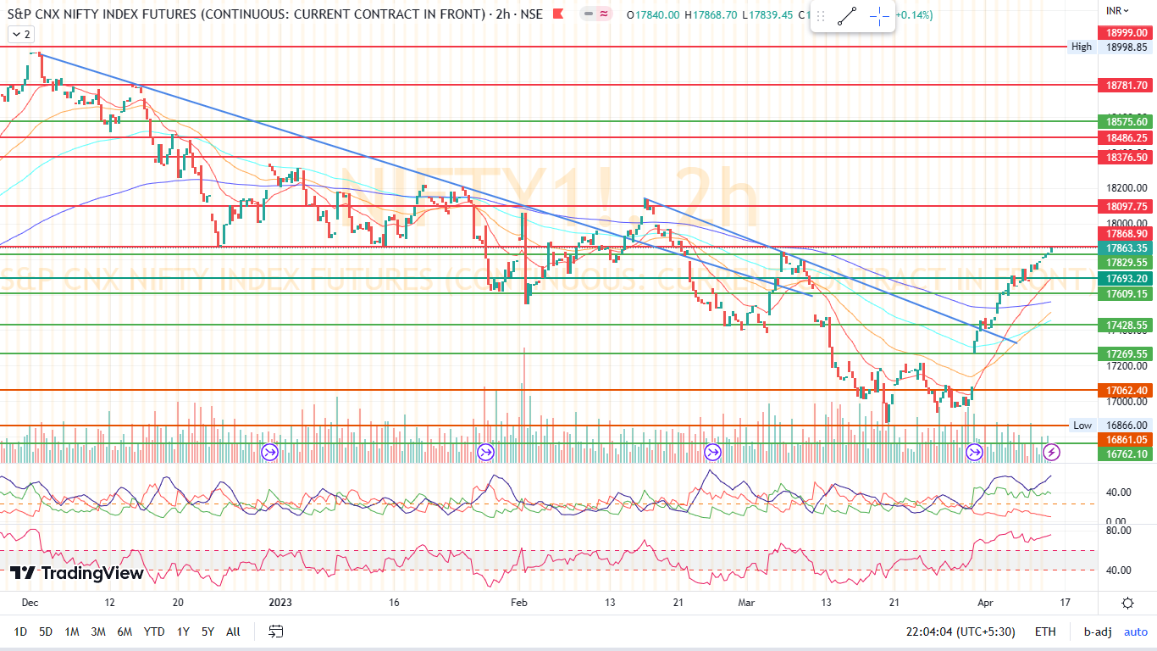
Task: Click the 16861.05 price label
Action: pyautogui.click(x=1127, y=439)
